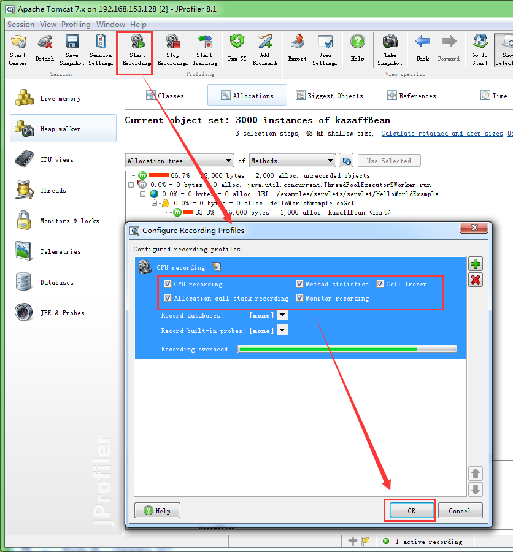
Task: Open the Record databases dropdown
Action: point(282,315)
